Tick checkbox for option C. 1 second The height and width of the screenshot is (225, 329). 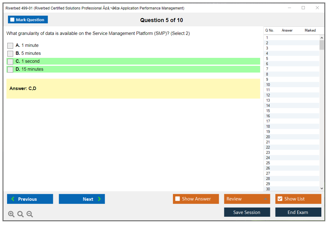coord(10,62)
